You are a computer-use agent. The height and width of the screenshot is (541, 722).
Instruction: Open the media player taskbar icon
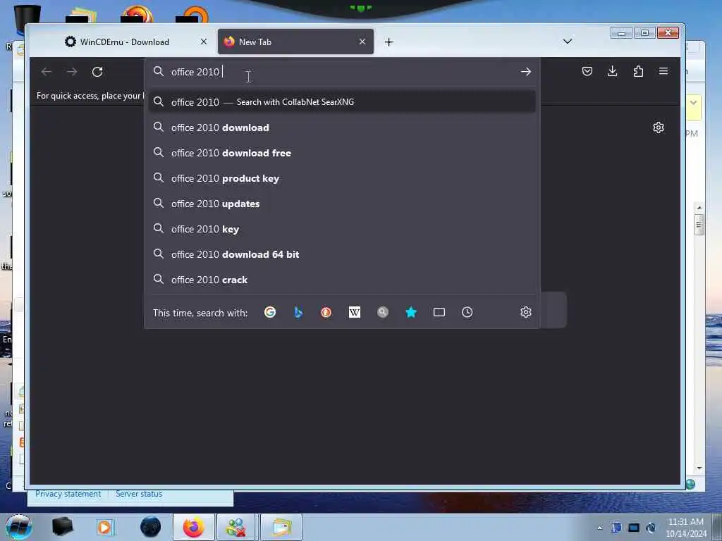click(105, 527)
